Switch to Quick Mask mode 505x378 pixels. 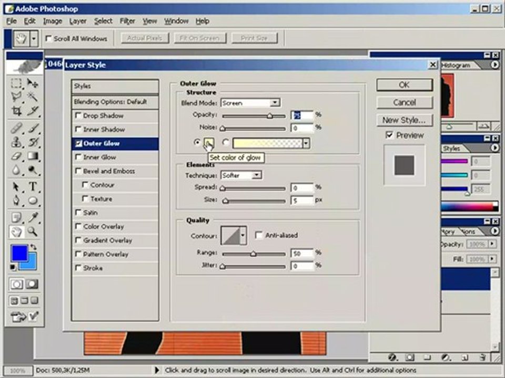coord(32,284)
